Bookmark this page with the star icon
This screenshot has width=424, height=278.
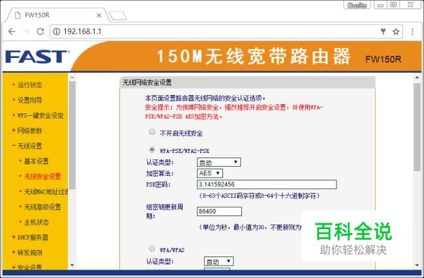point(396,32)
